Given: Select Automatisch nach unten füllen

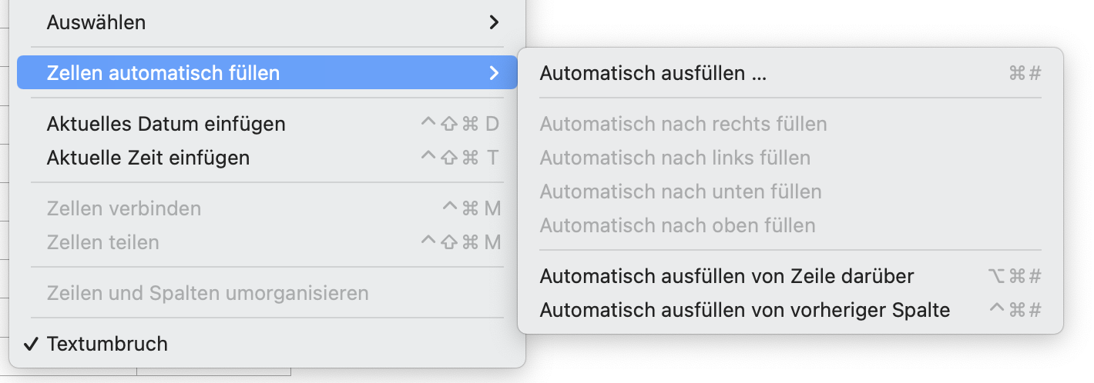Looking at the screenshot, I should pyautogui.click(x=680, y=191).
